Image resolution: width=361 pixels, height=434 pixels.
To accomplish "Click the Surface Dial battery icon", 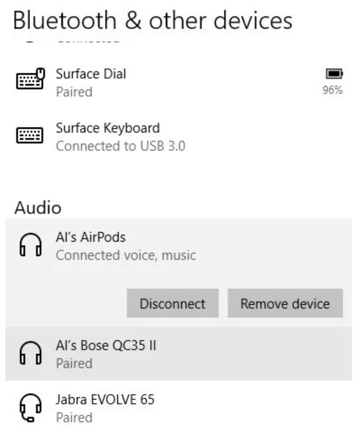I will [334, 74].
